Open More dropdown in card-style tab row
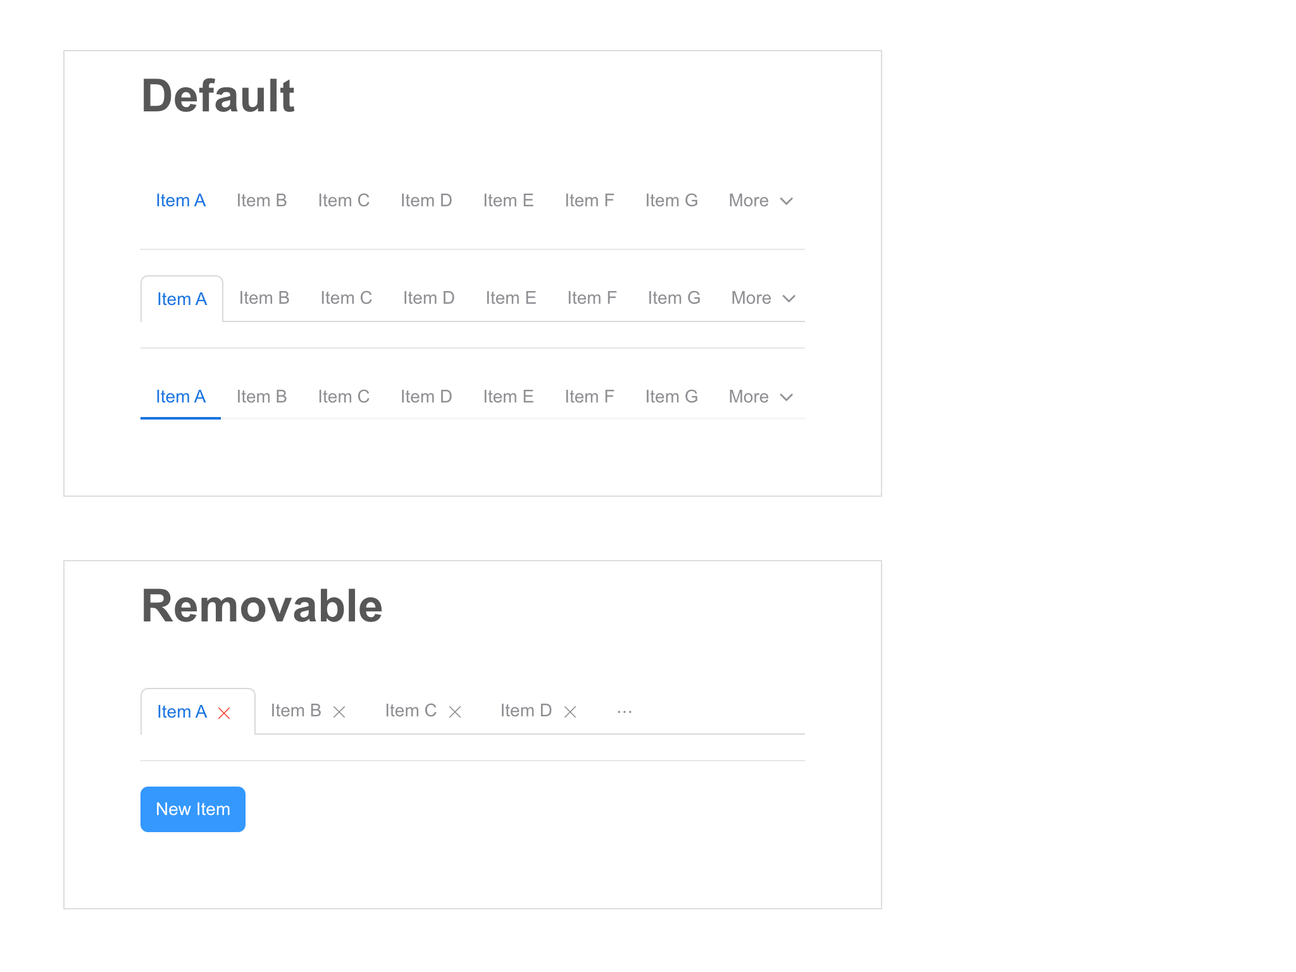 (x=763, y=299)
